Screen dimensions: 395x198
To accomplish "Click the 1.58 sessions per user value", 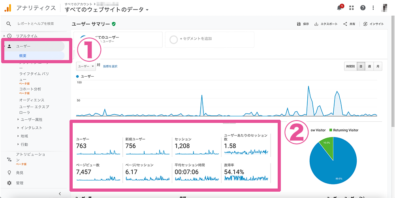I will point(230,146).
